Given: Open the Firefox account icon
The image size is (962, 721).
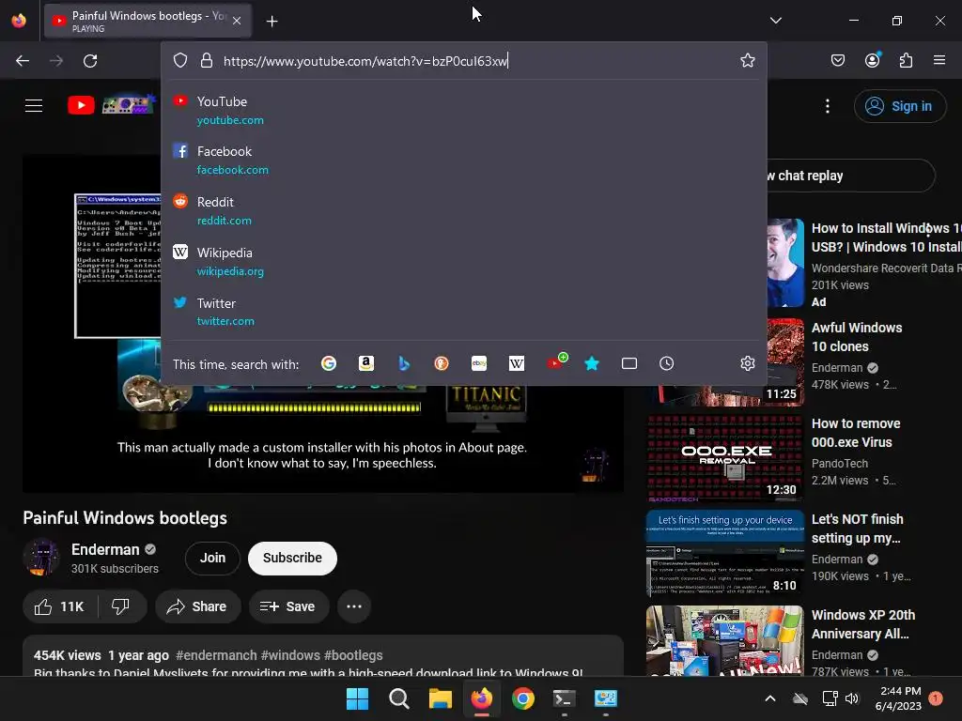Looking at the screenshot, I should pos(873,60).
